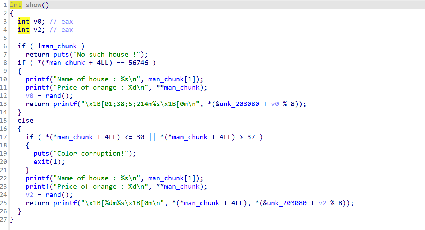Click **man_chunk on line 23
Viewport: 425px width, 230px height.
pyautogui.click(x=178, y=187)
